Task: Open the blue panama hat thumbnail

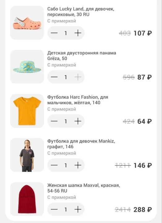Action: coord(27,67)
